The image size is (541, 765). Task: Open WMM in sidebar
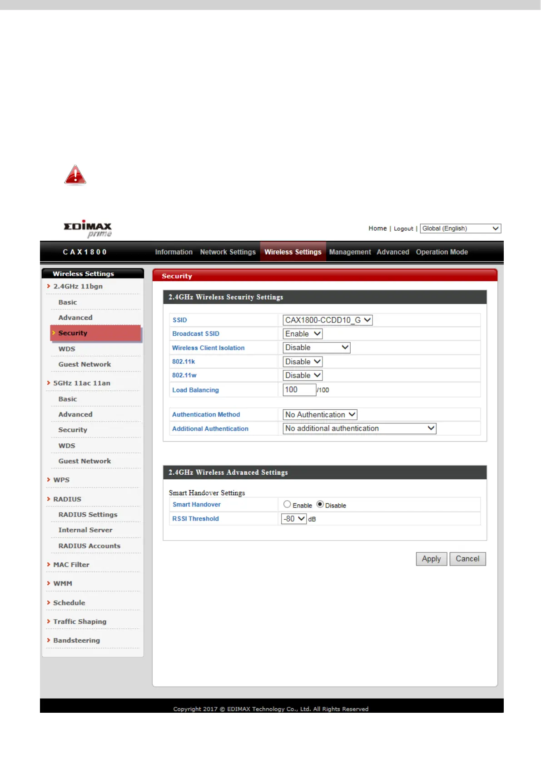tap(63, 583)
